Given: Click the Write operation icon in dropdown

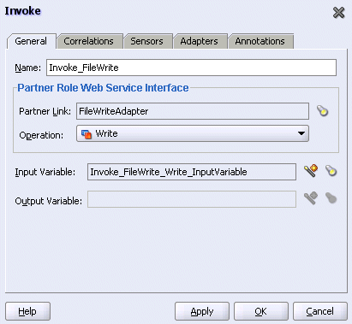Looking at the screenshot, I should [x=87, y=133].
